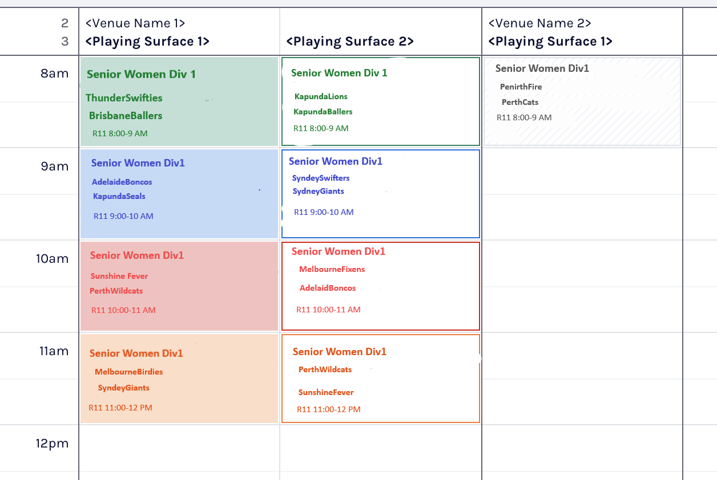
Task: Click empty 11am slot at Venue 2
Action: pos(582,379)
